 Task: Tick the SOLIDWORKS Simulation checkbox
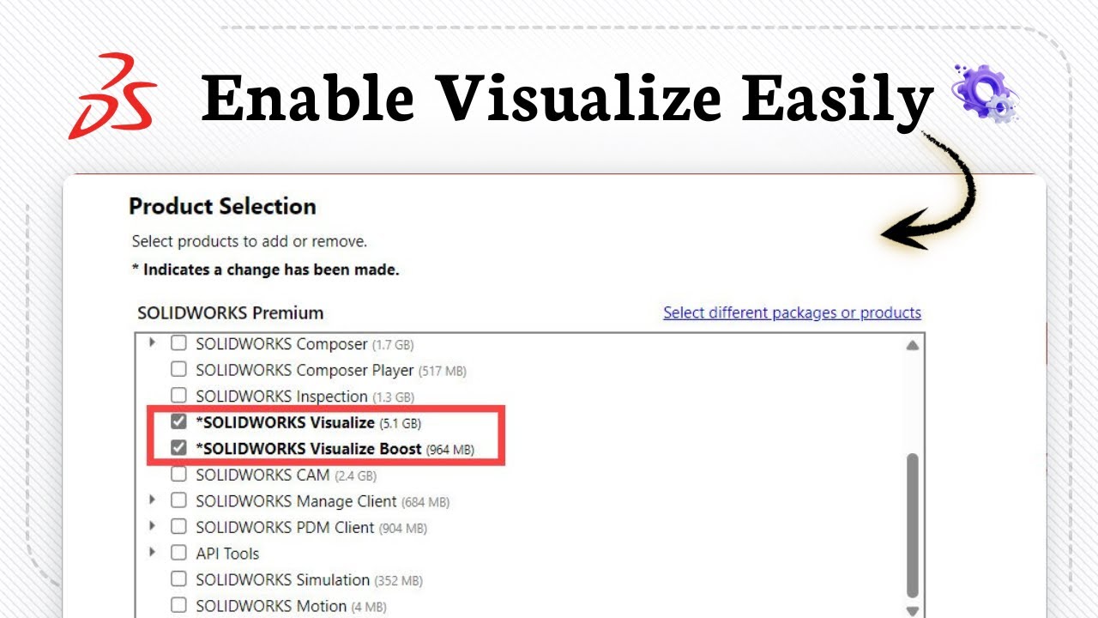(178, 579)
